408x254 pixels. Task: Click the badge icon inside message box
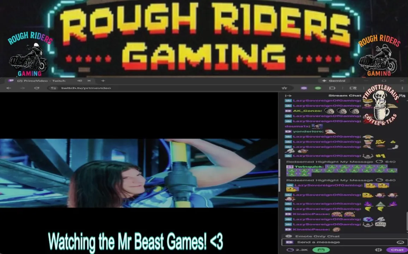coord(289,242)
